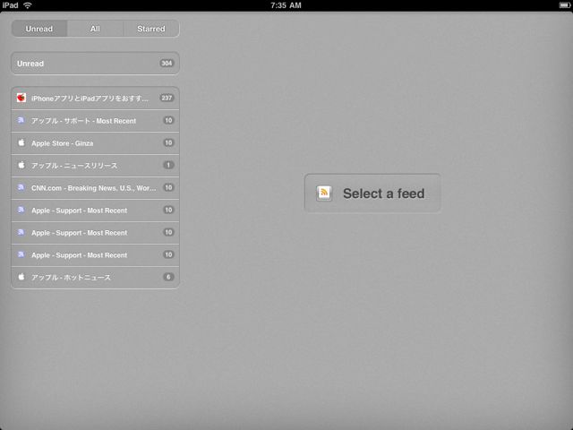Open アップル - サポート - Most Recent feed
The image size is (573, 430).
click(x=96, y=121)
